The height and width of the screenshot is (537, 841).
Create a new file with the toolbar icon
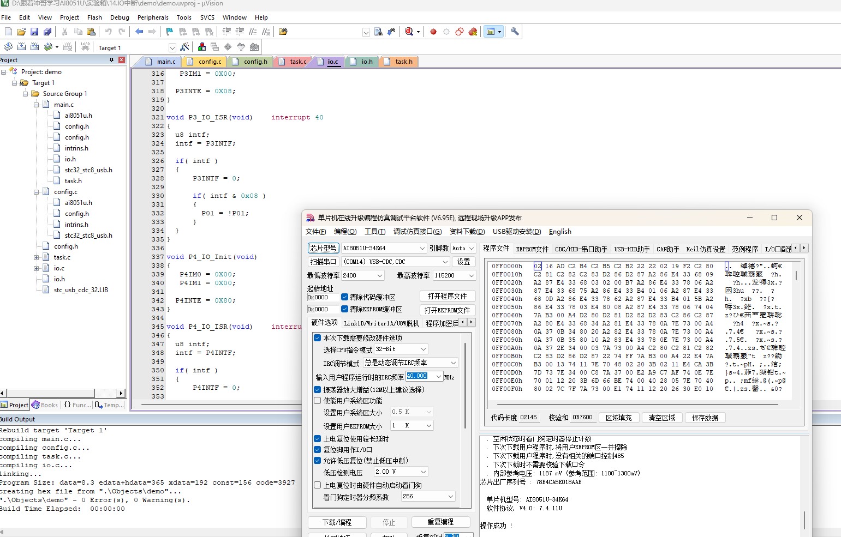(x=8, y=32)
